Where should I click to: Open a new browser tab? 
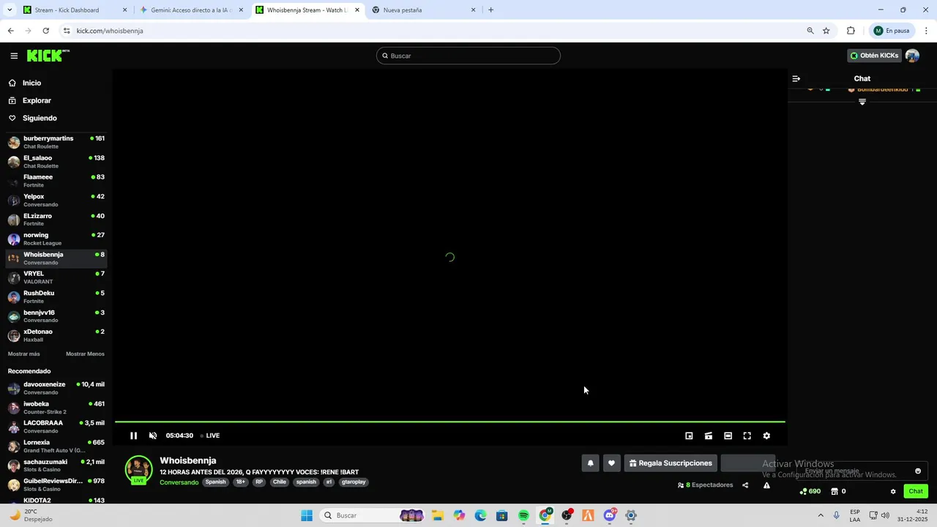(x=490, y=10)
